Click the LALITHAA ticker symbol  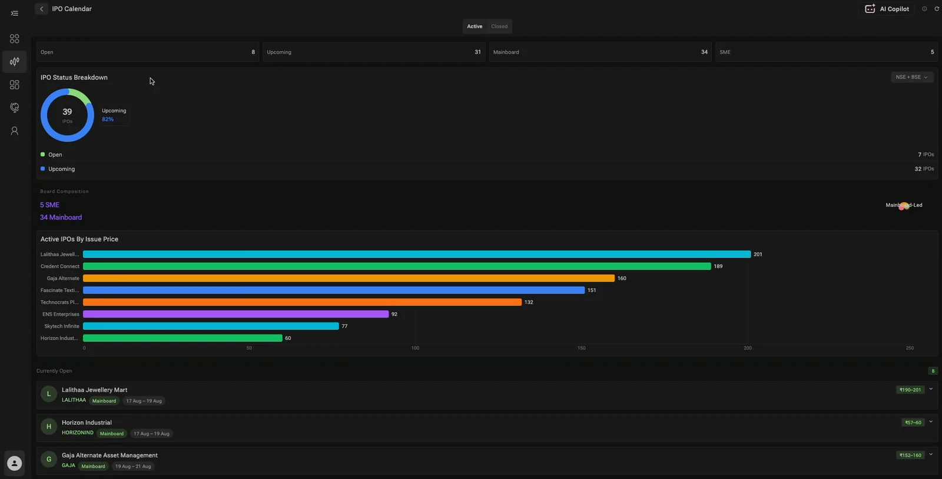pos(74,400)
